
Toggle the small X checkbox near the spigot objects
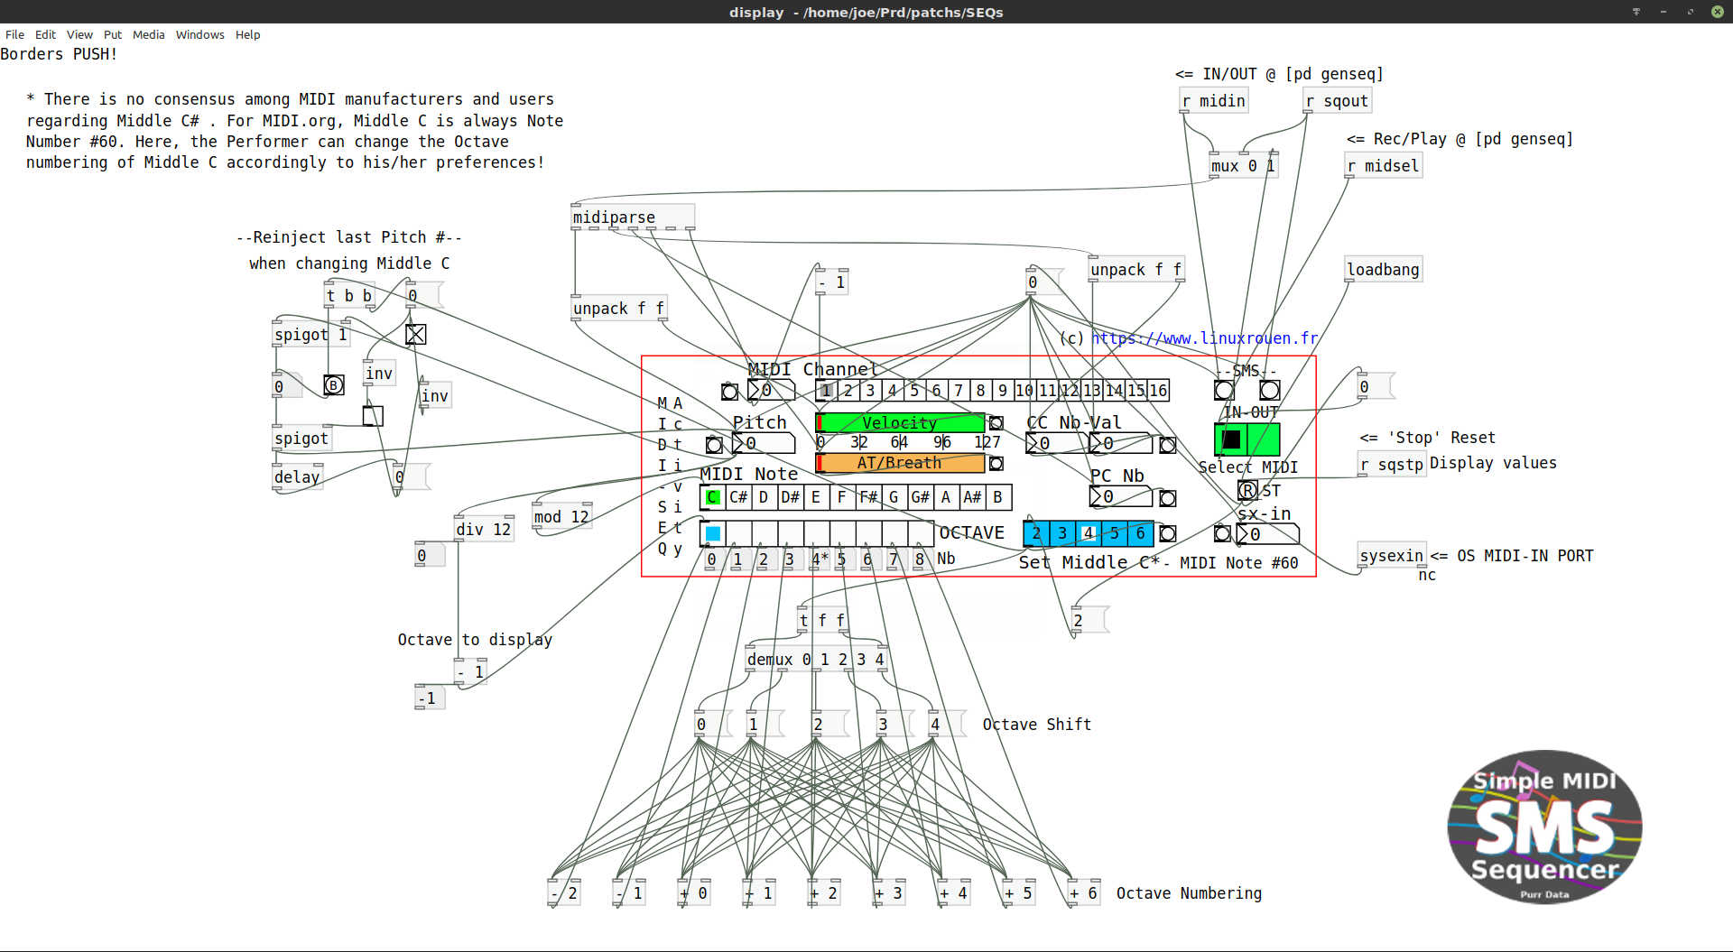(x=416, y=334)
